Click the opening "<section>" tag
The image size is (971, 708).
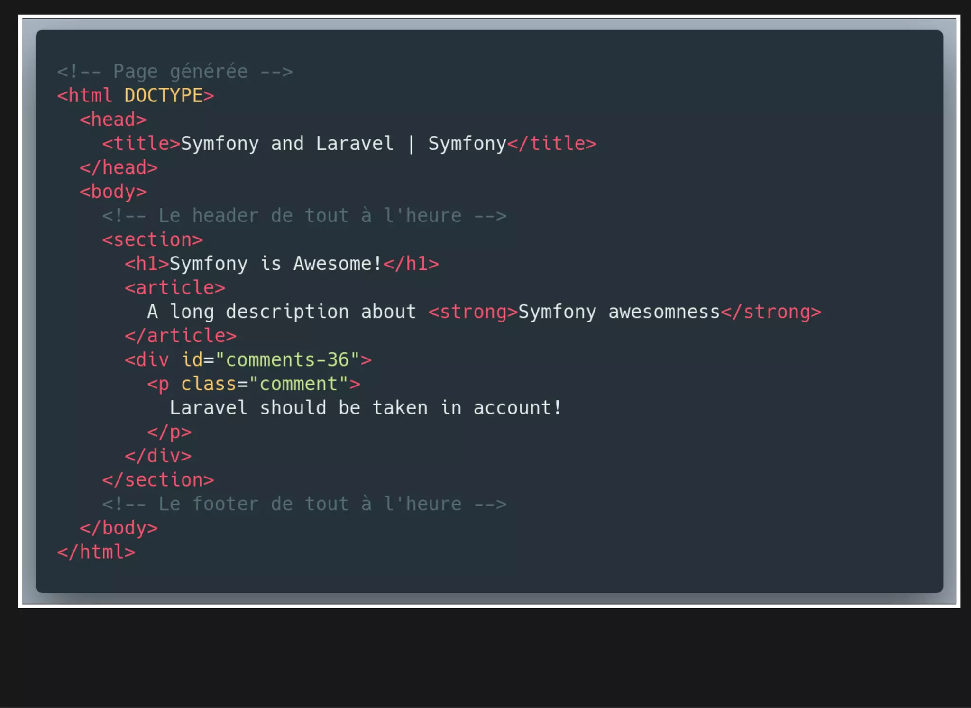point(153,240)
